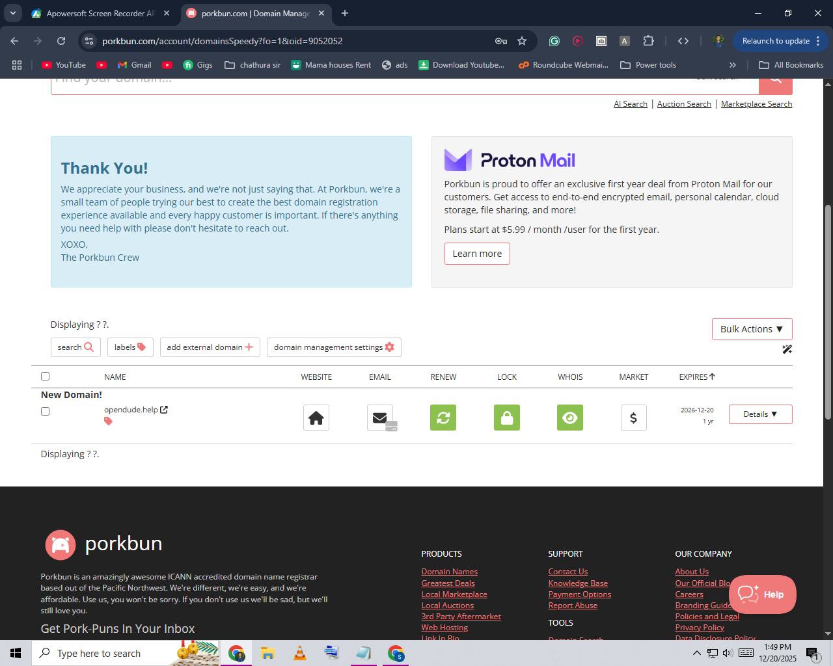The image size is (833, 666).
Task: Open the Auction Search link
Action: (x=684, y=104)
